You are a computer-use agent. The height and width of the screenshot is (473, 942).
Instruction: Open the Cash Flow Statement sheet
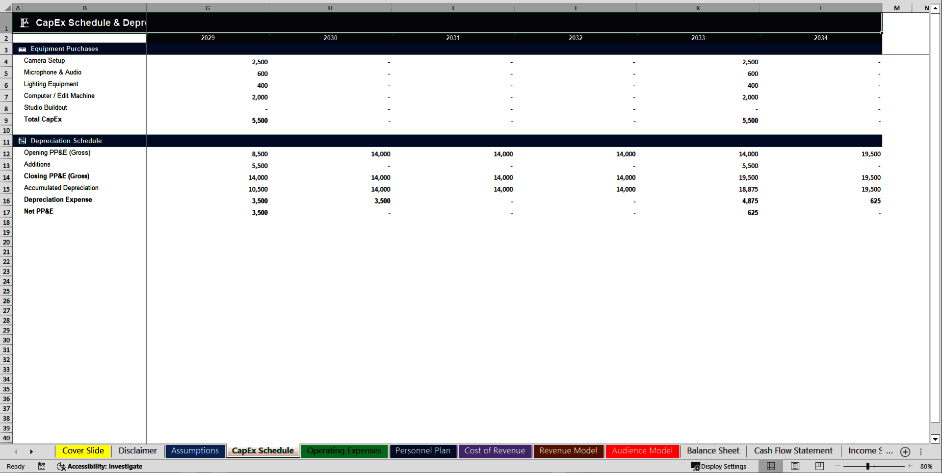[x=793, y=450]
